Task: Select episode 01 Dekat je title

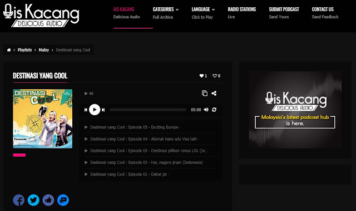Action: pos(128,174)
